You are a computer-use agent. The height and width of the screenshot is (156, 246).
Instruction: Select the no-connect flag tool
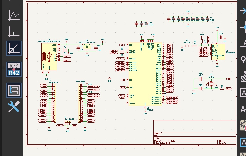click(243, 11)
